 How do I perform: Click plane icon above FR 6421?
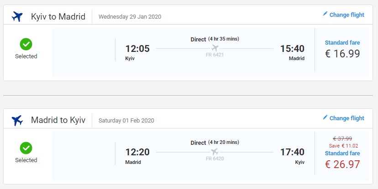tap(215, 48)
